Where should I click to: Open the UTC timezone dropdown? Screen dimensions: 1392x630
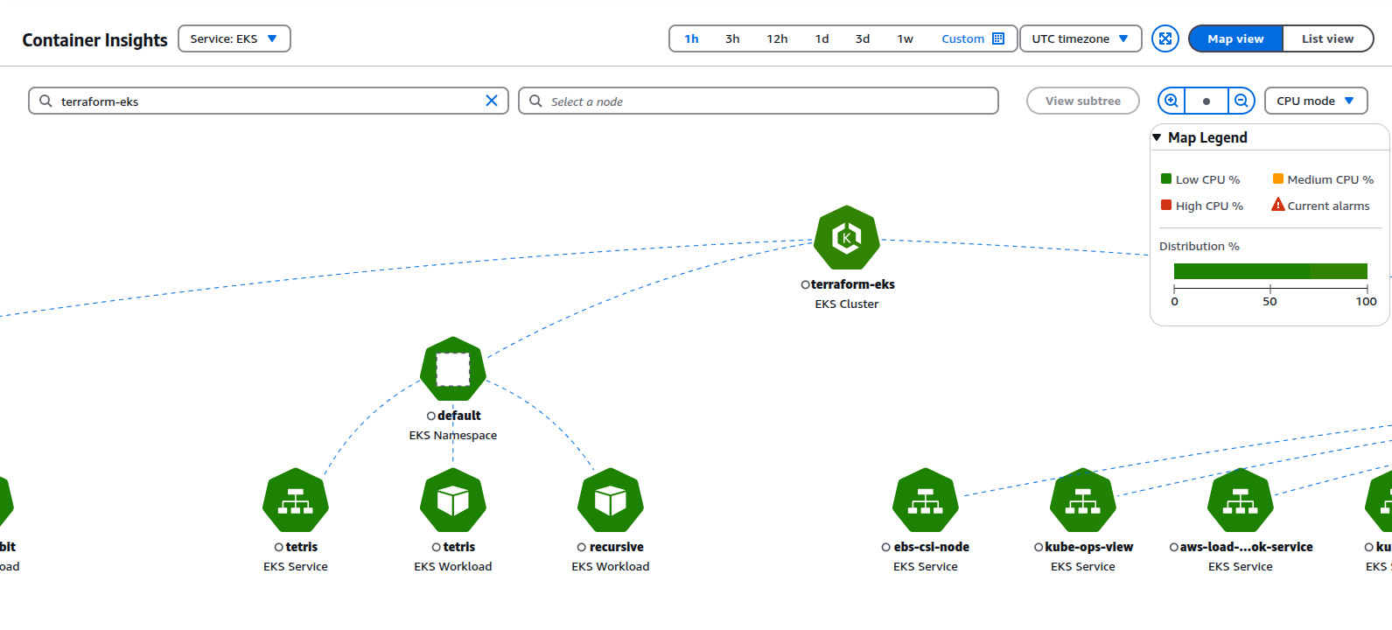click(1081, 38)
